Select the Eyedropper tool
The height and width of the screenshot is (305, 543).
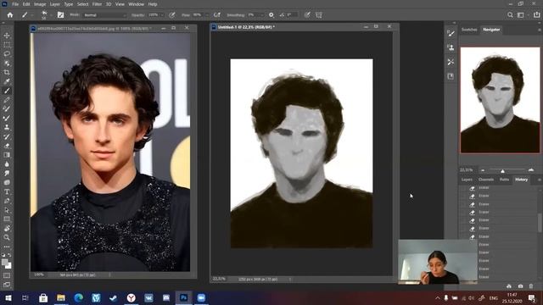[7, 81]
